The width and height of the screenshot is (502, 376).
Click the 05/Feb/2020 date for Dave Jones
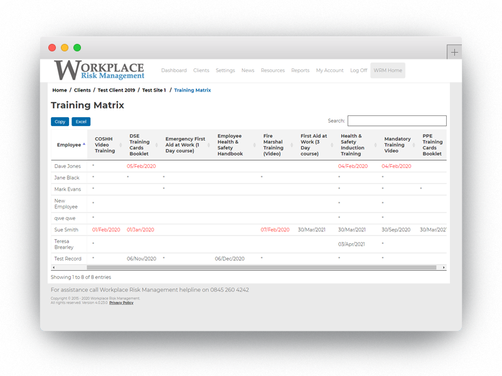click(x=141, y=166)
